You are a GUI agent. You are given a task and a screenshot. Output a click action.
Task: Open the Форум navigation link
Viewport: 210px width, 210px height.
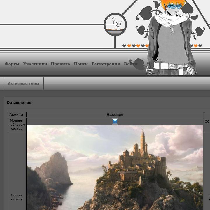[12, 64]
